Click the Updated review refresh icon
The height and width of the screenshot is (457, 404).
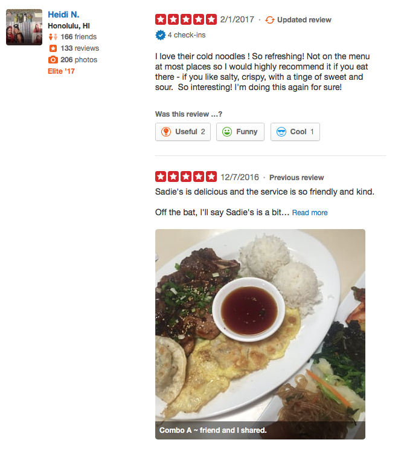(270, 20)
